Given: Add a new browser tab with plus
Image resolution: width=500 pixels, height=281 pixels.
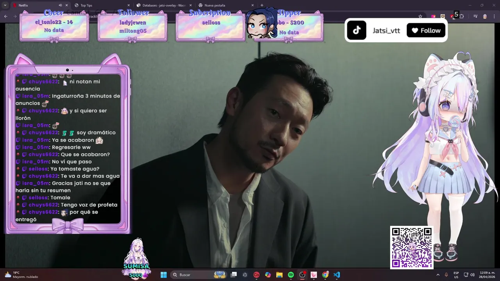Looking at the screenshot, I should tap(262, 5).
